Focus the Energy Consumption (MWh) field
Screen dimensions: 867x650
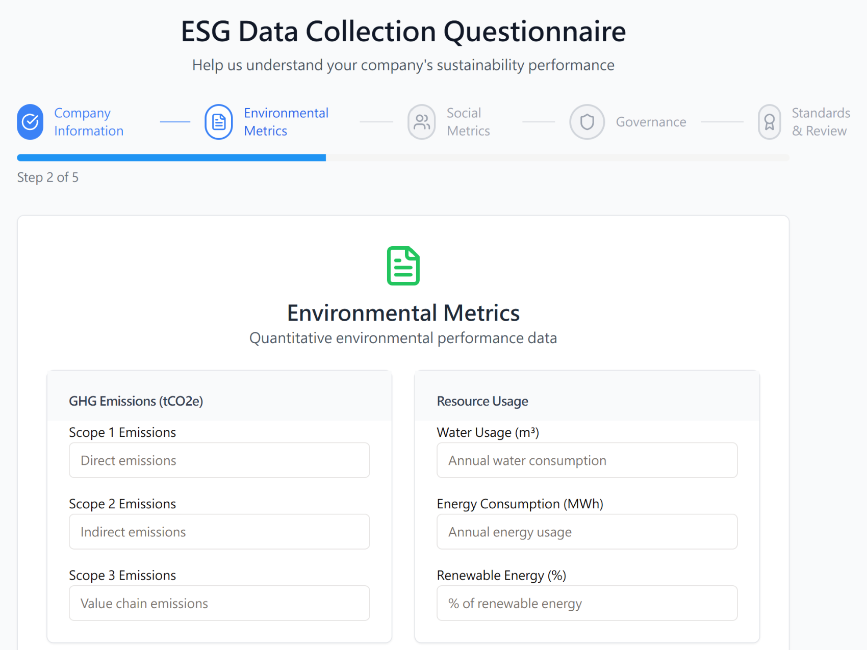pyautogui.click(x=586, y=532)
